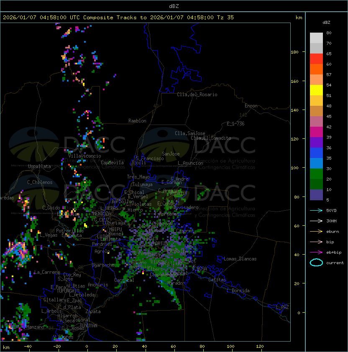Select the bright green 20-30 dBZ swatch
The height and width of the screenshot is (352, 348).
tap(316, 174)
